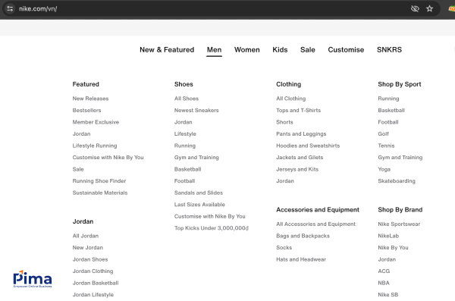Viewport: 455px width, 301px height.
Task: Open the Customise navigation menu
Action: click(x=346, y=50)
